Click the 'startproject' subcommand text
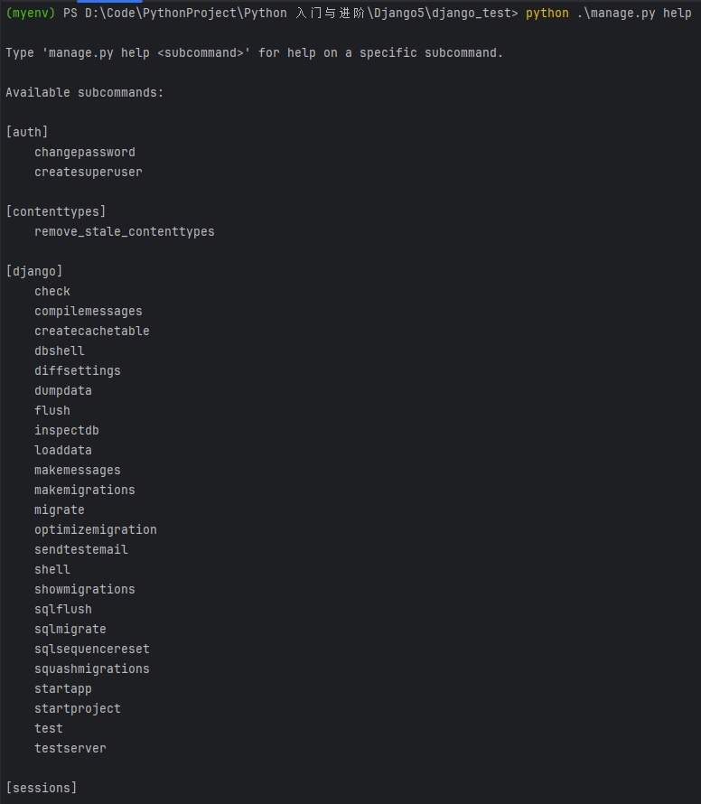 78,709
